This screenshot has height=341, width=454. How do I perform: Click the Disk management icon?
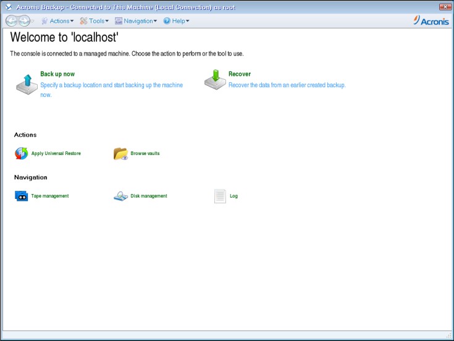tap(120, 196)
